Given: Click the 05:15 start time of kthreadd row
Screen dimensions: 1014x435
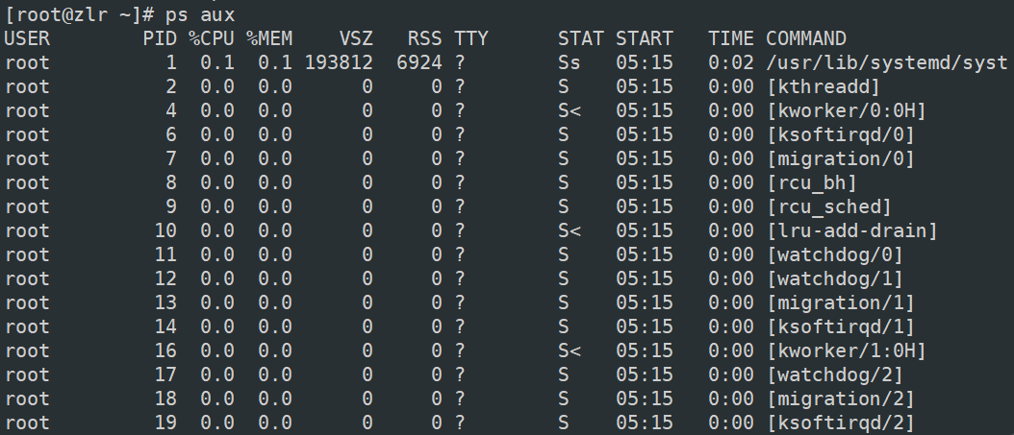Looking at the screenshot, I should tap(645, 86).
